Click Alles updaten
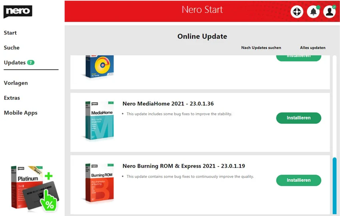 313,47
